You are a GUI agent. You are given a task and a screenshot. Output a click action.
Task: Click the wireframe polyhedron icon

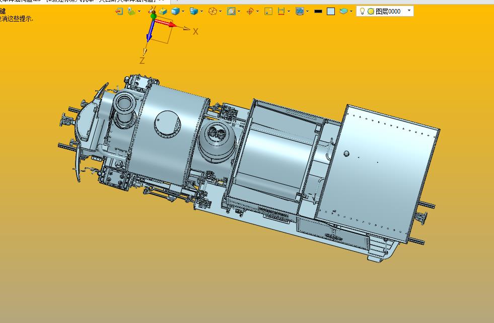pos(213,12)
